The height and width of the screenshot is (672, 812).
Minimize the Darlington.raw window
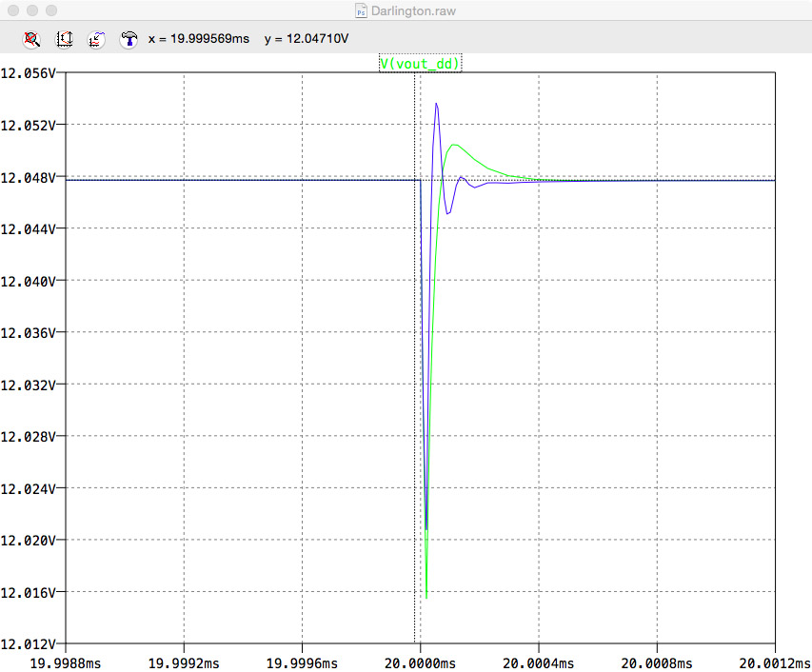pos(32,10)
